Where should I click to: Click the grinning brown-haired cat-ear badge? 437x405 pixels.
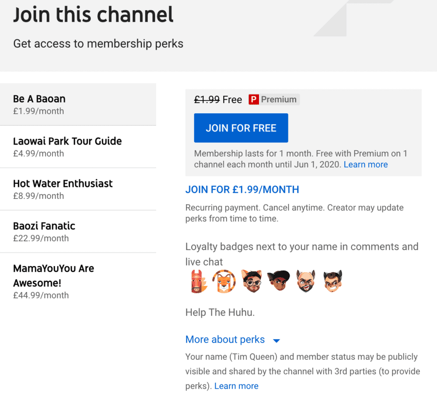click(333, 281)
